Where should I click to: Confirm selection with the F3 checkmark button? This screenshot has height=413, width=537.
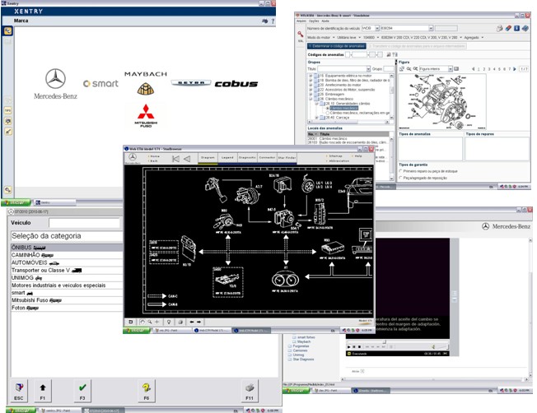(82, 391)
